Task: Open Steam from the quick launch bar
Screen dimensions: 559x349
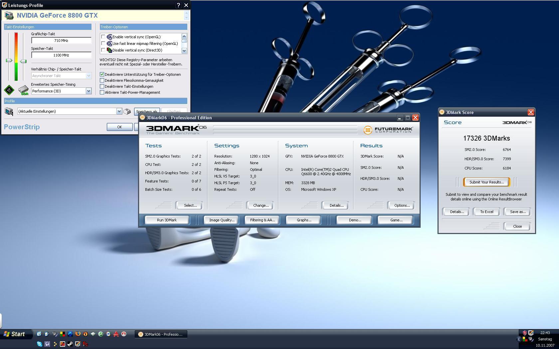Action: coord(70,344)
